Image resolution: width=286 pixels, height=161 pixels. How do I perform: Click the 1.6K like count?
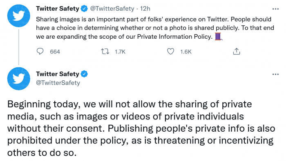pyautogui.click(x=186, y=52)
